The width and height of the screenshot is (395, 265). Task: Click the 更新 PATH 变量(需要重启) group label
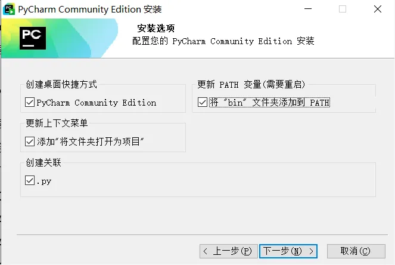coord(251,84)
